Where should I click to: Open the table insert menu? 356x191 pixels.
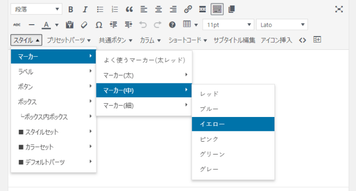coord(190,25)
